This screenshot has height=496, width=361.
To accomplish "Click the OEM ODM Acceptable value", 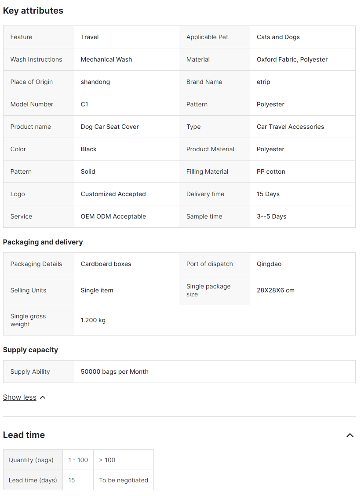I will 113,216.
